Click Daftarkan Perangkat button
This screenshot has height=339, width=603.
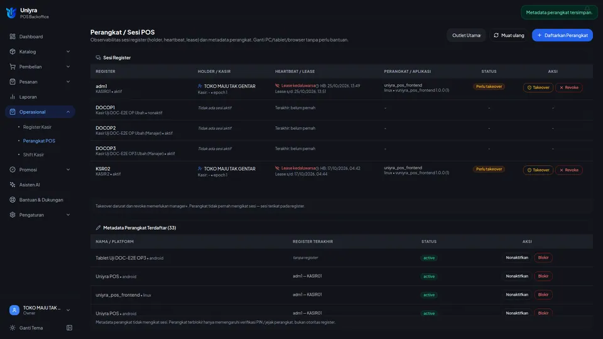[x=562, y=35]
